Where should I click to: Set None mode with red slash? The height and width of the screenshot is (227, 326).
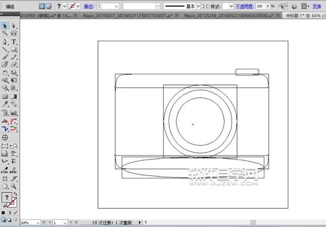pyautogui.click(x=15, y=212)
